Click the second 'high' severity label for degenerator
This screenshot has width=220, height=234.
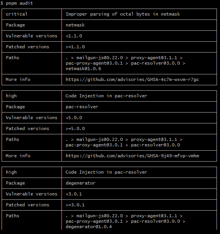[11, 172]
